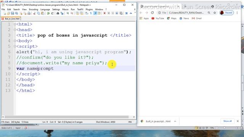Click Open file folder icon in Notepad++
The height and width of the screenshot is (137, 244).
point(8,13)
